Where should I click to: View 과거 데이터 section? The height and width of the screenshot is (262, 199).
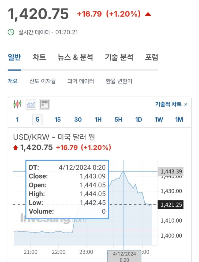click(x=81, y=81)
